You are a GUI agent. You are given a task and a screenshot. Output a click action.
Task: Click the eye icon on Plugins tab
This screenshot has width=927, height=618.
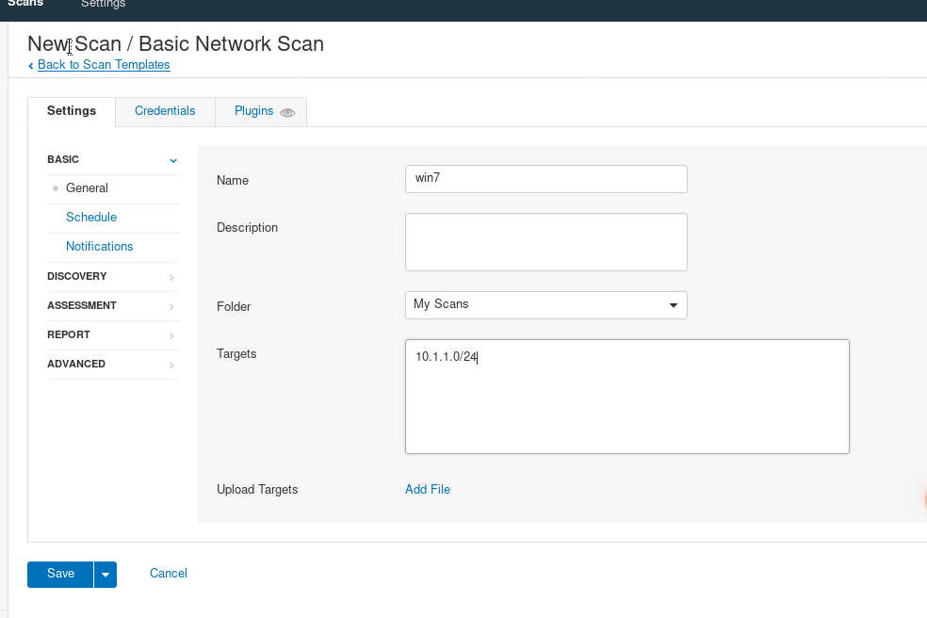click(287, 112)
